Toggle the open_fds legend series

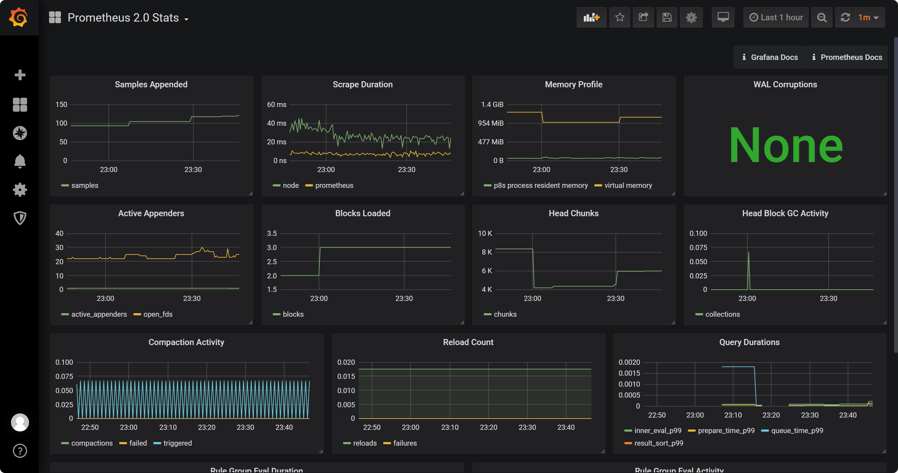158,314
